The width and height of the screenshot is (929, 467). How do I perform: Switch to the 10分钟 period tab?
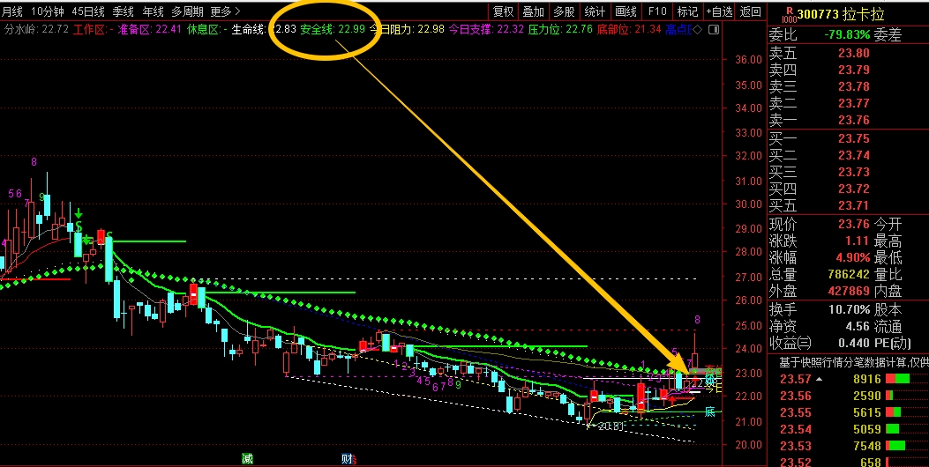(x=48, y=11)
